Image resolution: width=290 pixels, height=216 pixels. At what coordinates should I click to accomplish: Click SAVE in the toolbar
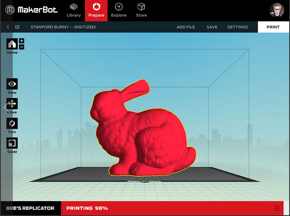click(212, 27)
